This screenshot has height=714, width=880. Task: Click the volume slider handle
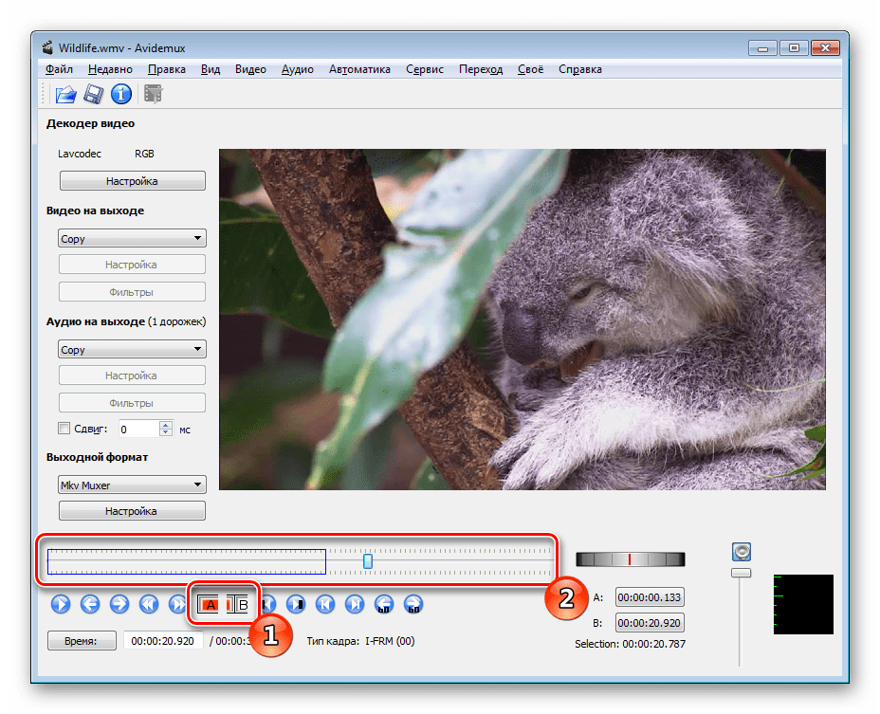[x=741, y=573]
